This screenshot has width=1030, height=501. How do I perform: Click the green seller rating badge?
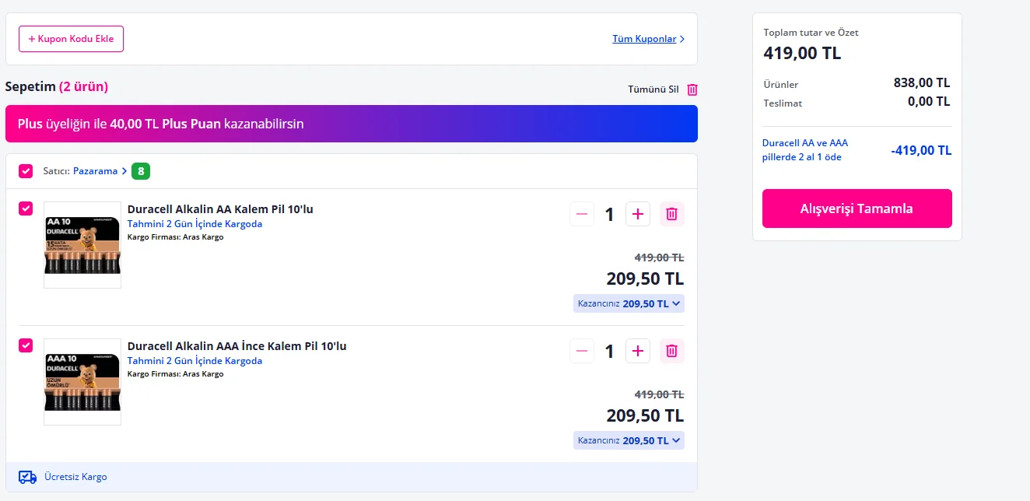141,171
